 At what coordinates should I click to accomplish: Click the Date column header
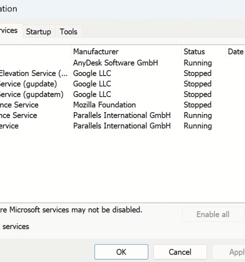point(235,52)
